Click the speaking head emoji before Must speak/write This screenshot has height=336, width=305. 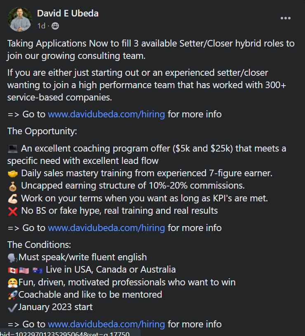(12, 257)
